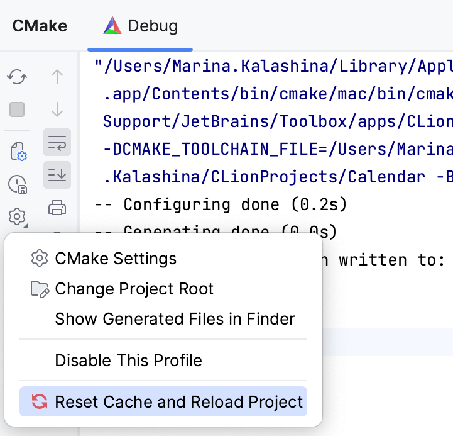Click the ".Kalashina/CLionProjects/Calendar" line
Viewport: 453px width, 436px height.
click(x=278, y=177)
